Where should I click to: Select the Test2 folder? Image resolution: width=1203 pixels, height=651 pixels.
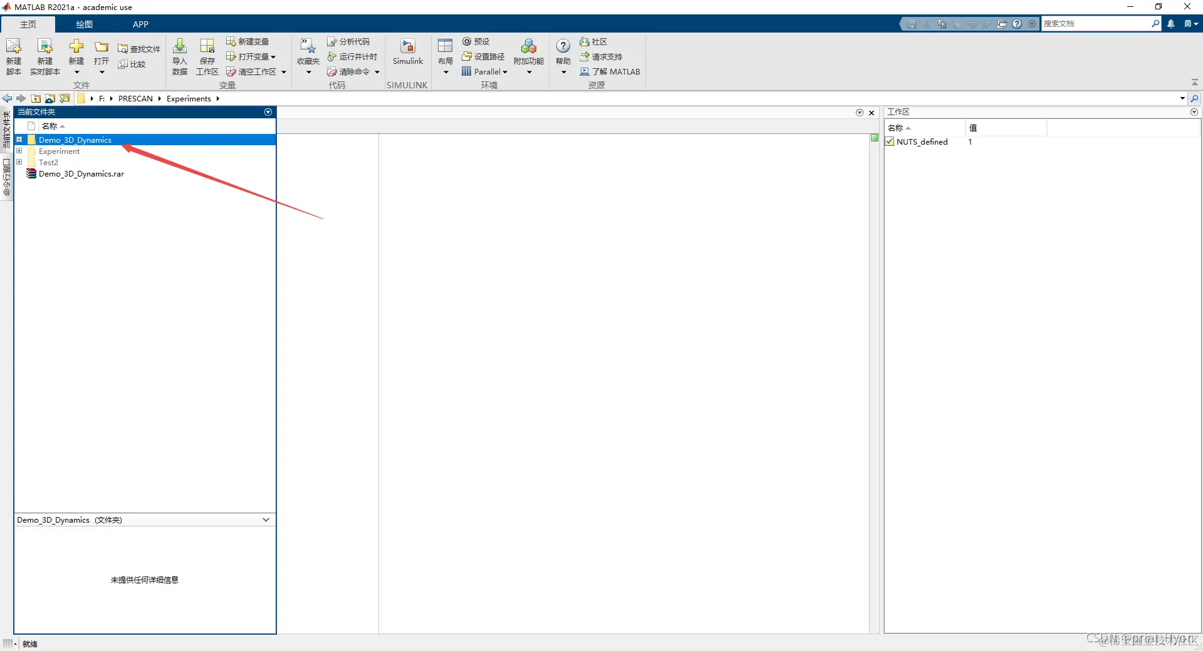click(48, 162)
